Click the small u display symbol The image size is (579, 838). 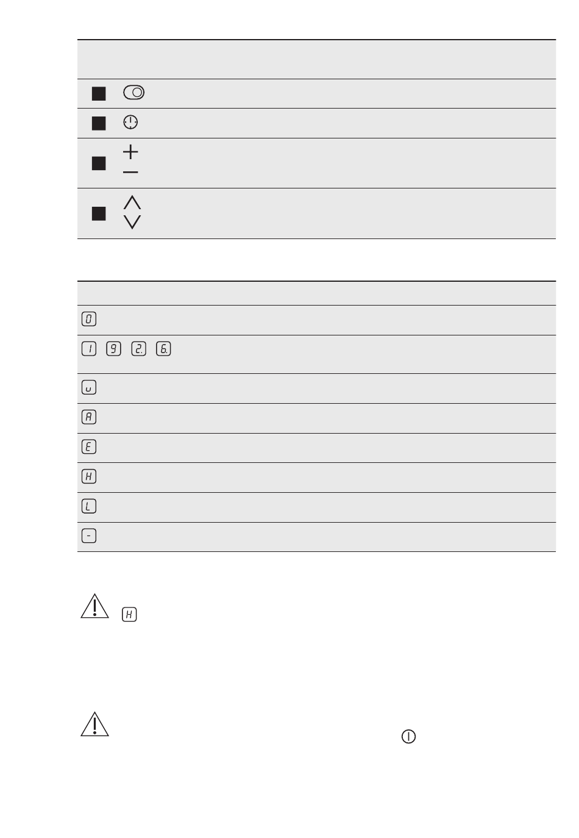click(88, 388)
